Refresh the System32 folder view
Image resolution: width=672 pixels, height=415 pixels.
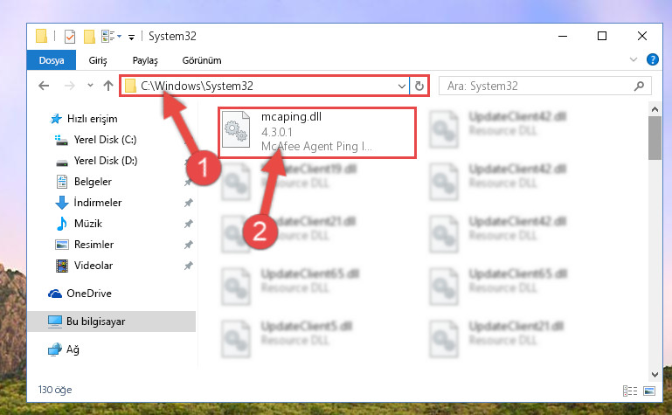[x=419, y=86]
